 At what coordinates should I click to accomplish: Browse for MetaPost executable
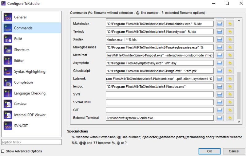[x=220, y=55]
